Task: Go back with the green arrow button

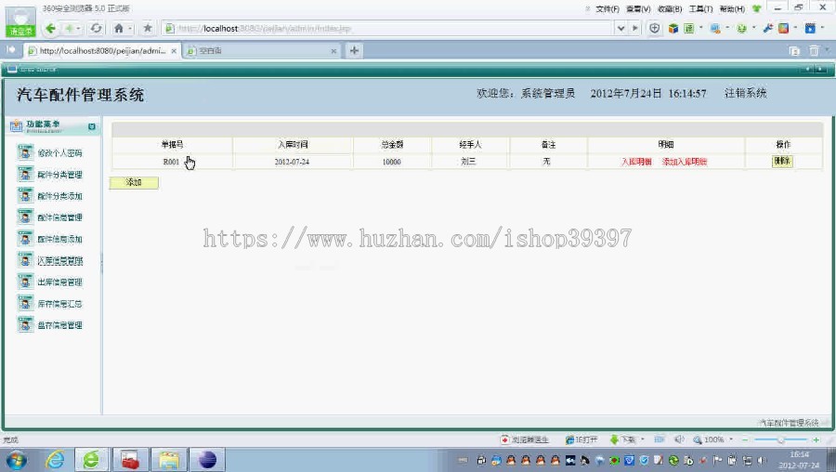Action: [x=51, y=28]
